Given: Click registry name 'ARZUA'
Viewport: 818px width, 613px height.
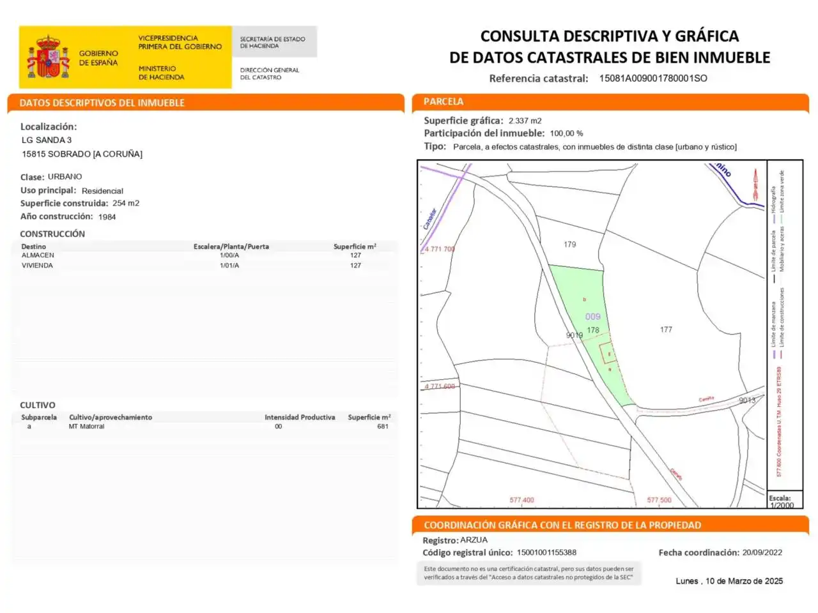Looking at the screenshot, I should click(x=474, y=540).
